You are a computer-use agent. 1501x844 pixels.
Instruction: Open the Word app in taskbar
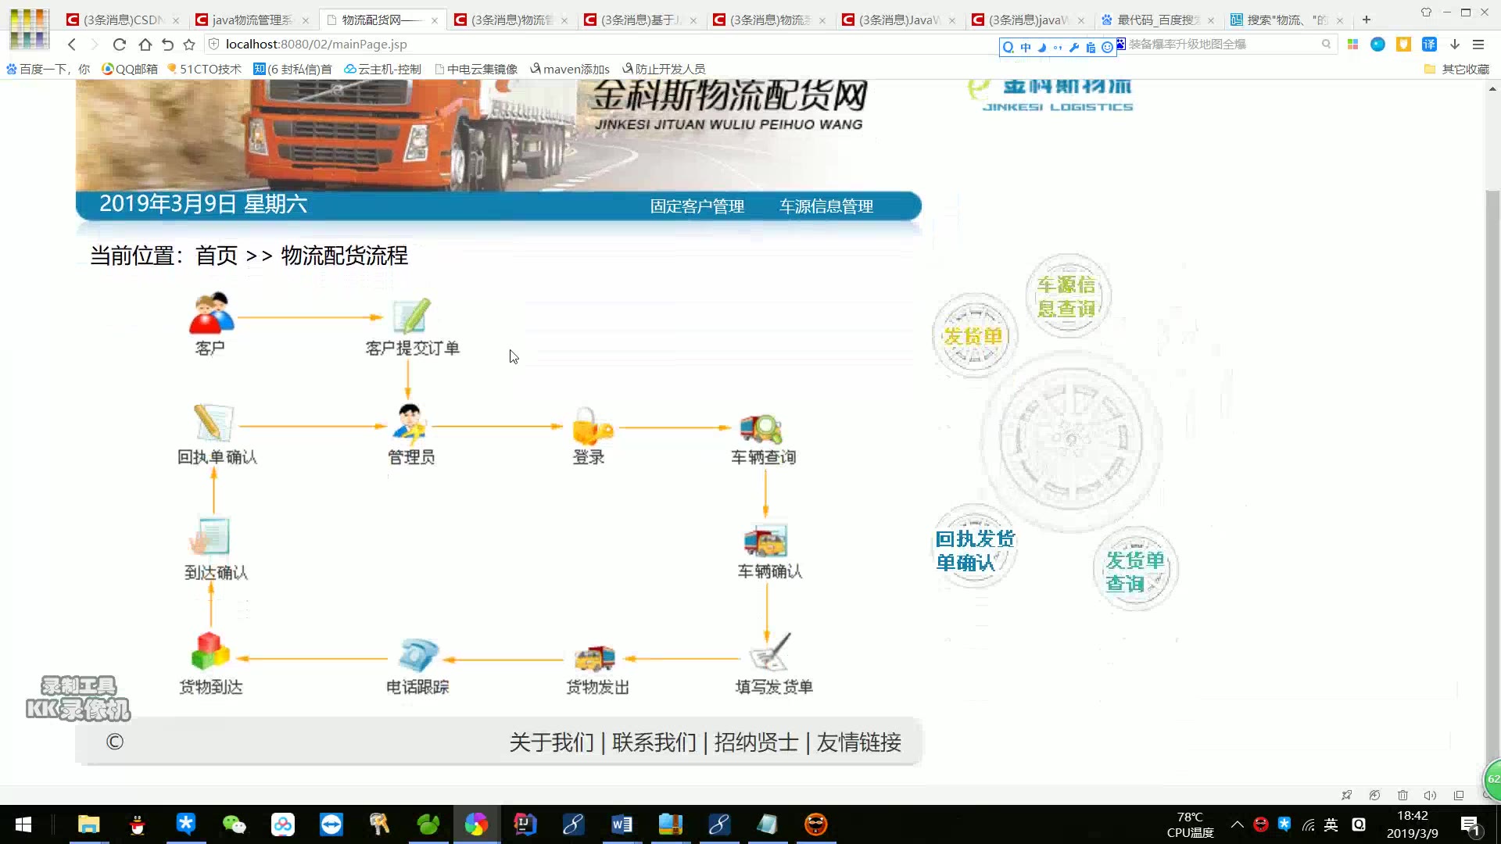click(622, 824)
